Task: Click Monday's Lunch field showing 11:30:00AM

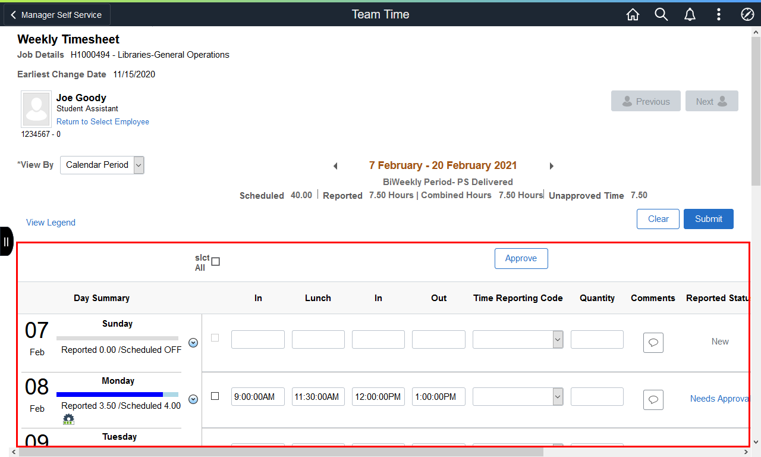Action: point(318,396)
